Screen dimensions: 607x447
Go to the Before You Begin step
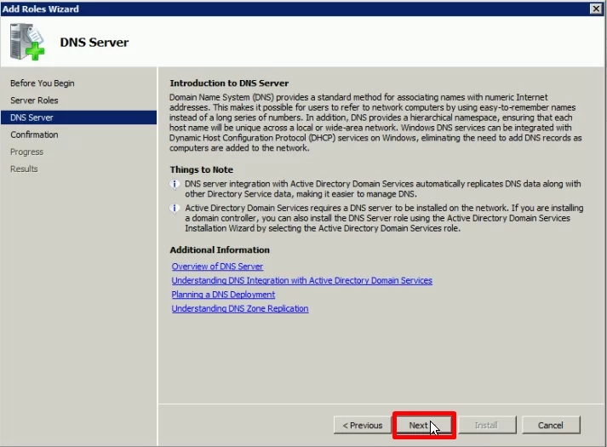point(42,83)
